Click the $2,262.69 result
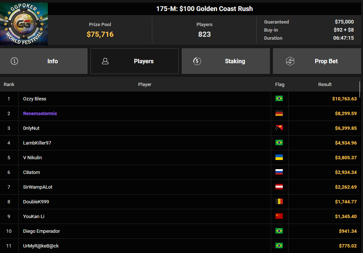Viewport: 363px width, 253px height. pos(346,187)
